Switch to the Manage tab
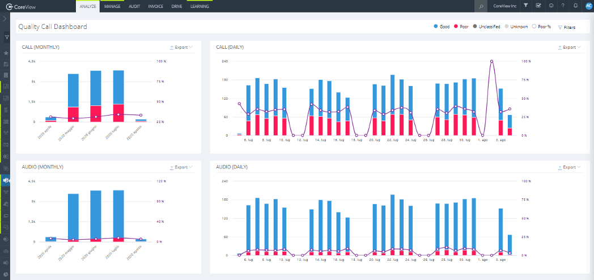This screenshot has height=280, width=594. 112,6
